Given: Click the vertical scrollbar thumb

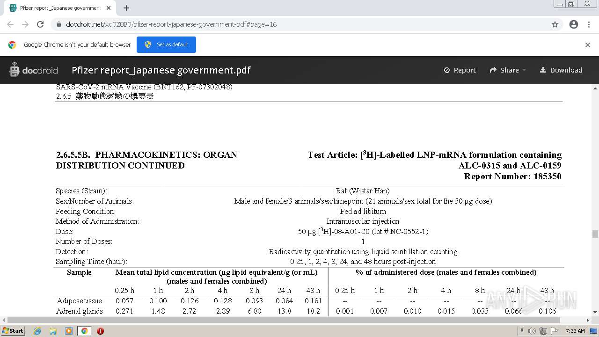Looking at the screenshot, I should click(x=595, y=234).
